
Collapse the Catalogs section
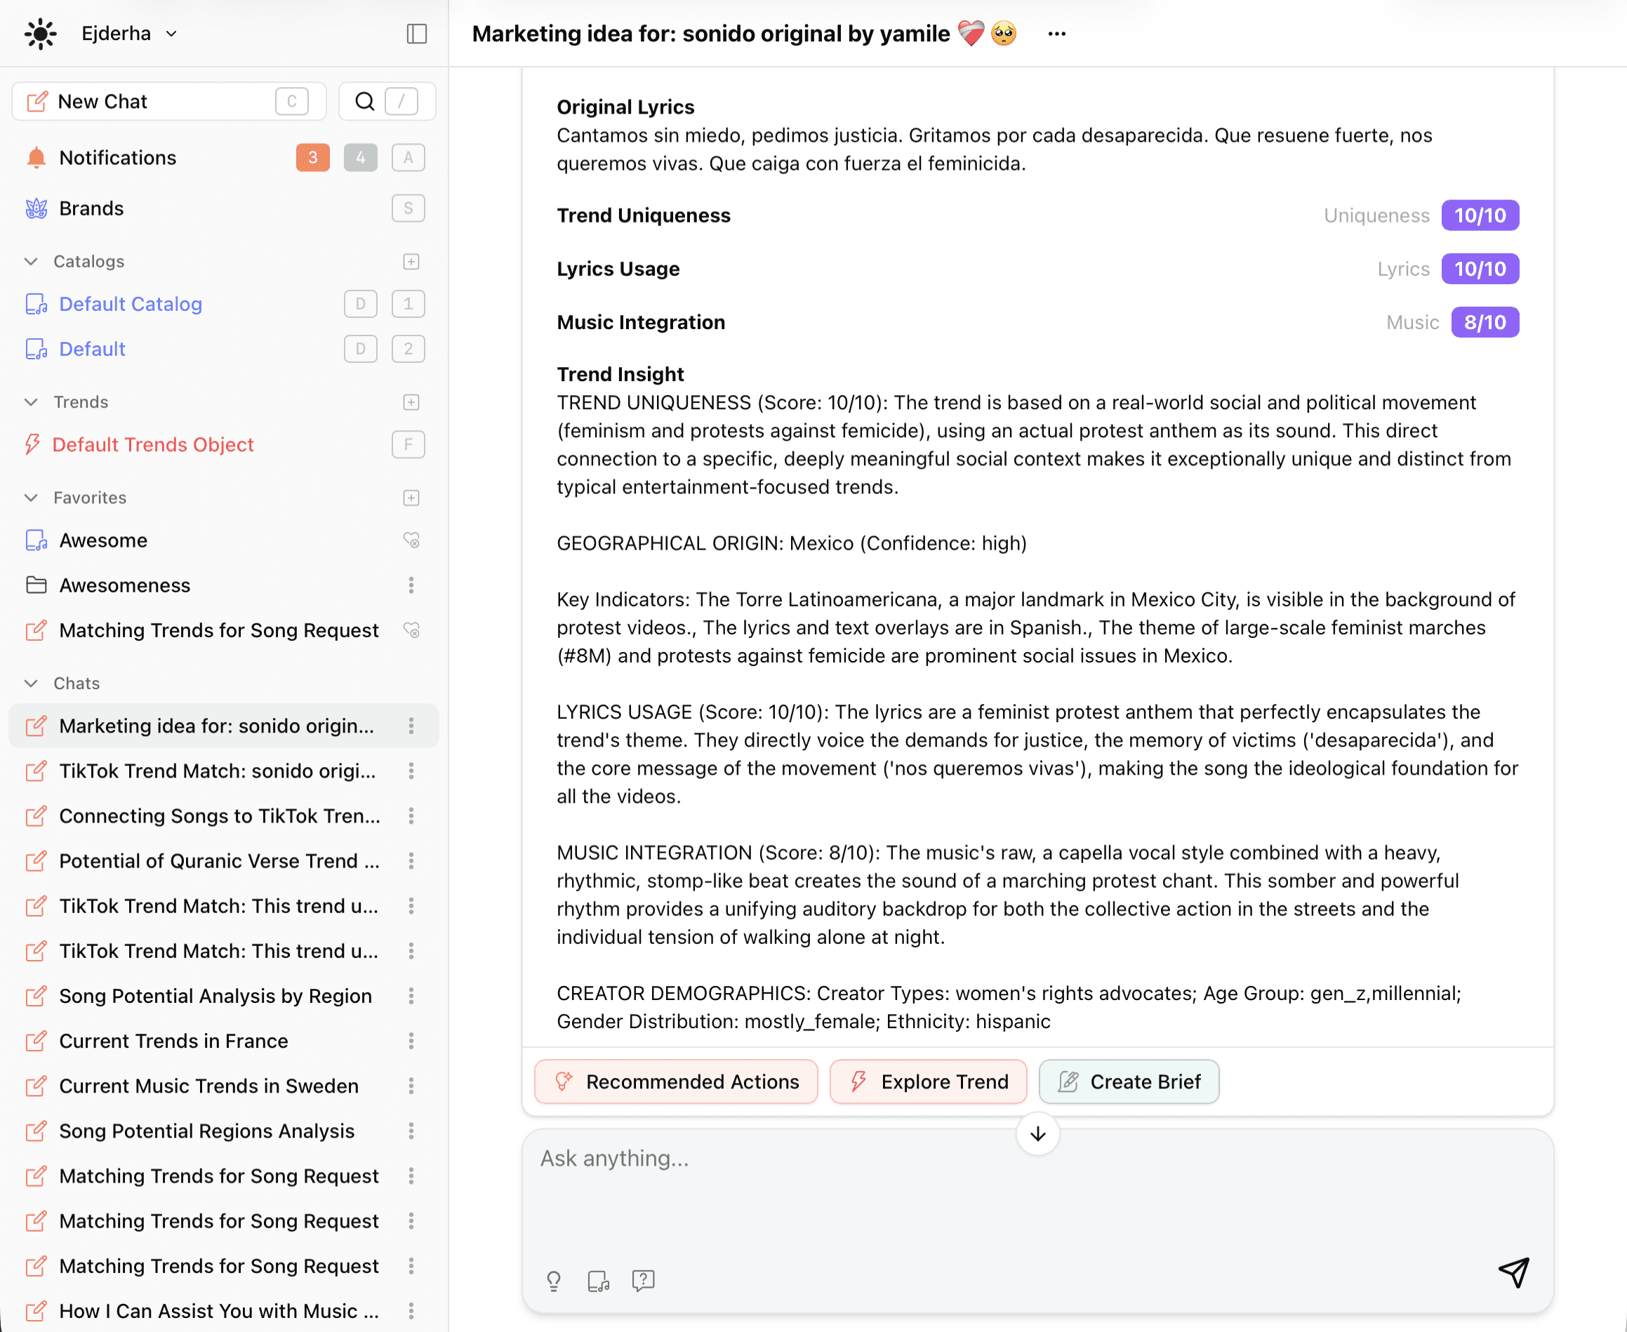point(32,262)
